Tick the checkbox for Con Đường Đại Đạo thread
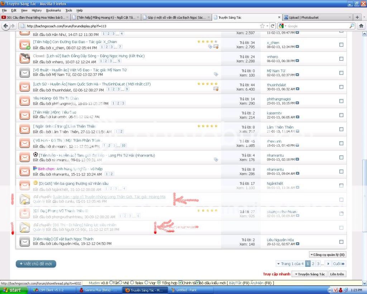The width and height of the screenshot is (367, 294). pos(341,45)
